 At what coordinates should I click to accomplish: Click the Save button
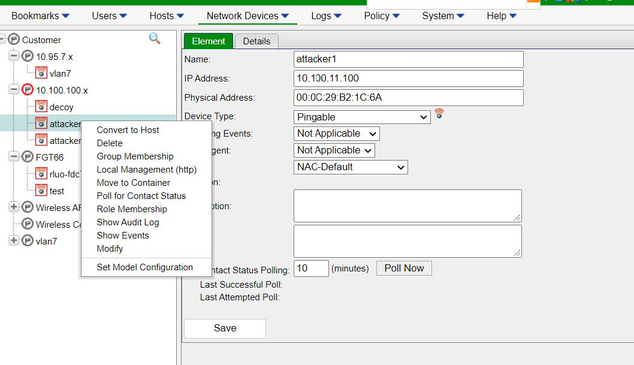(225, 328)
